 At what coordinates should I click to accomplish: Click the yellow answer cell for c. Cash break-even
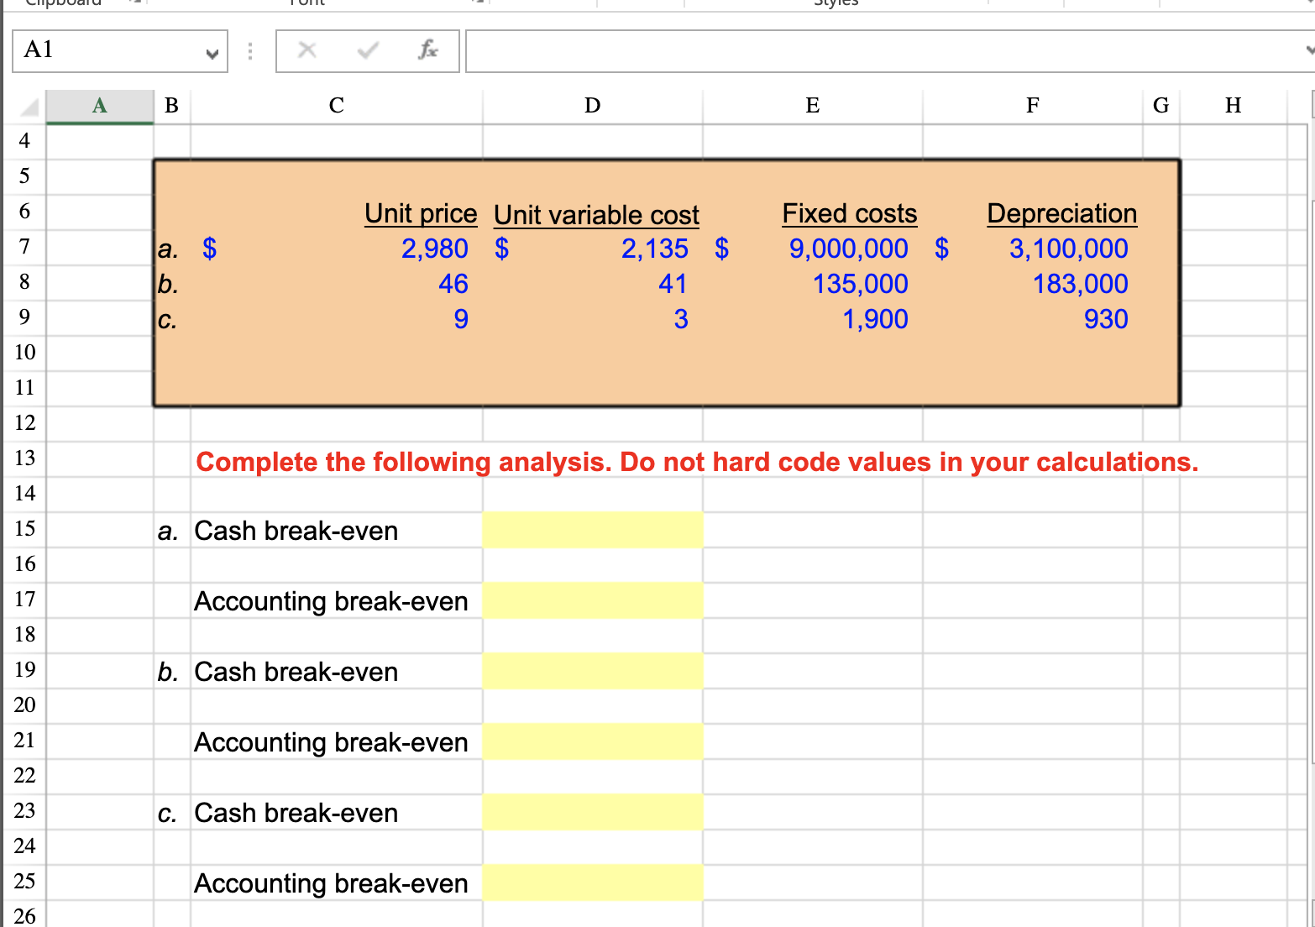593,812
